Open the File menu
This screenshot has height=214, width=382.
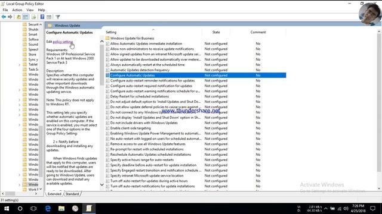point(5,10)
